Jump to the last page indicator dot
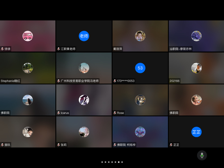 pyautogui.click(x=122, y=162)
